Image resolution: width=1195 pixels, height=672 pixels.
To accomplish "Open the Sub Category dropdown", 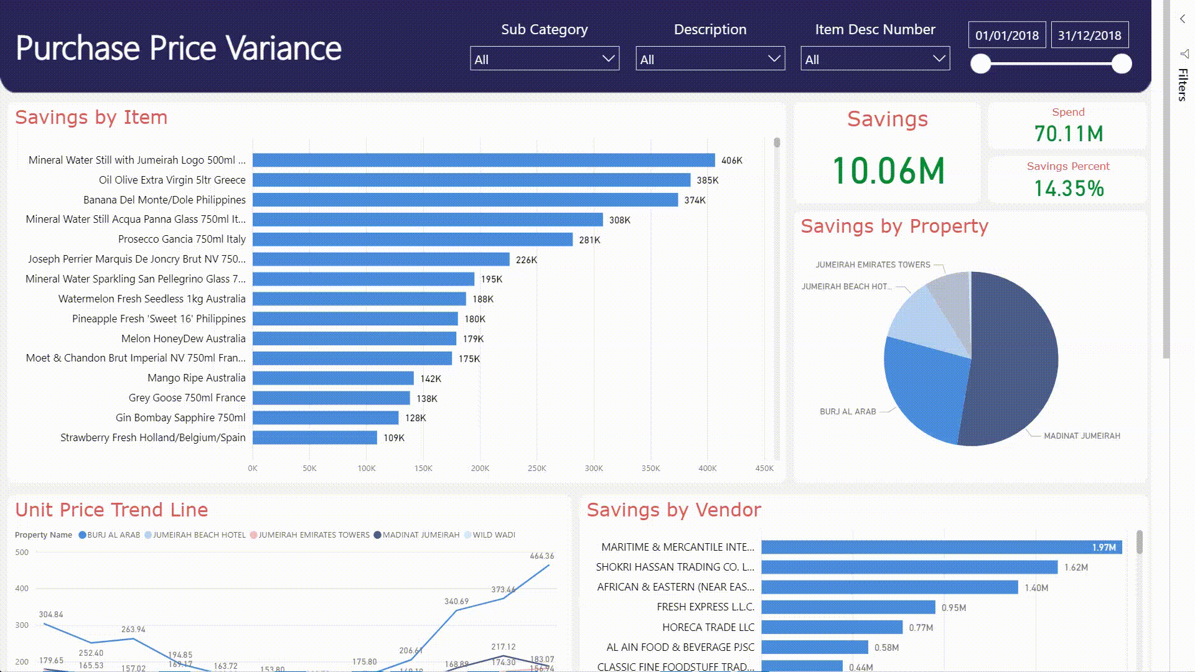I will pyautogui.click(x=545, y=59).
